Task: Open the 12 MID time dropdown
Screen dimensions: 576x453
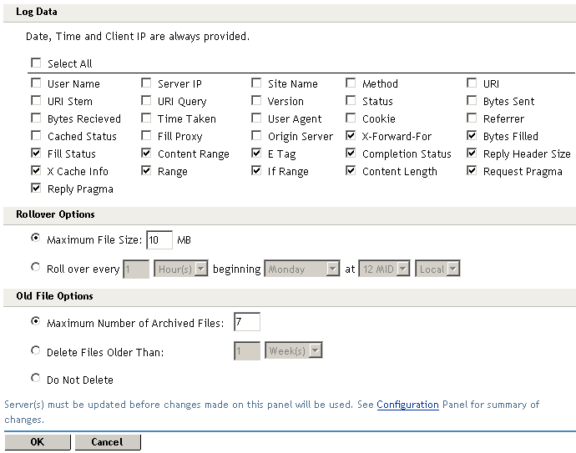Action: [385, 269]
